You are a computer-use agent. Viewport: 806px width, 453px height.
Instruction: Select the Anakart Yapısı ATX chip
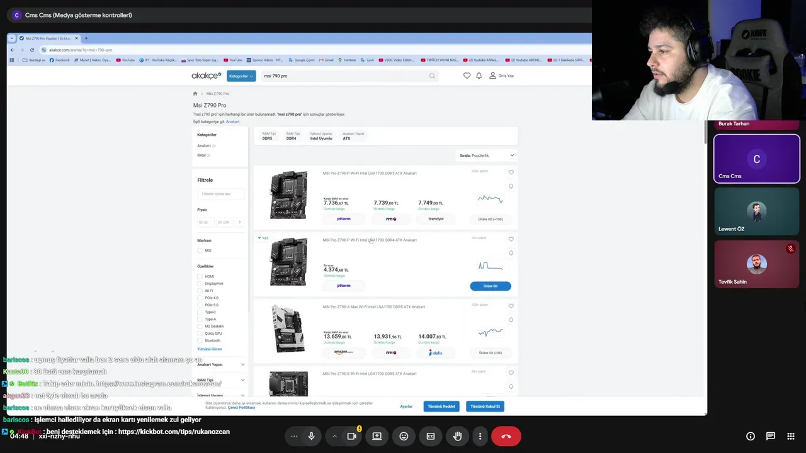353,136
